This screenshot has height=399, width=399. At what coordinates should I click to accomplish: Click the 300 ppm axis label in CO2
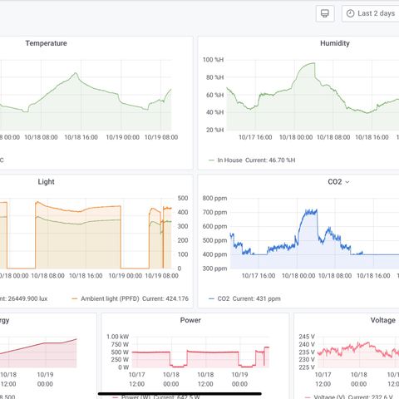click(x=214, y=268)
